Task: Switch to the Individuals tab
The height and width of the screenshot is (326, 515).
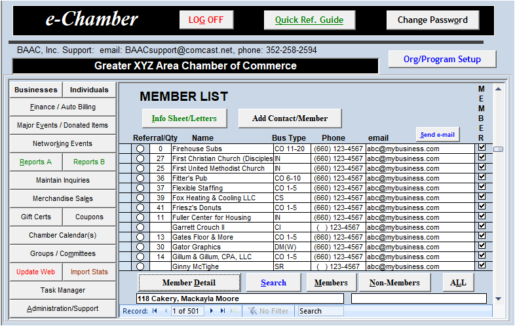Action: [90, 90]
